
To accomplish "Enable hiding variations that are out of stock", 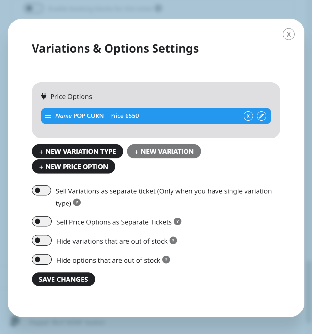I will tap(41, 240).
